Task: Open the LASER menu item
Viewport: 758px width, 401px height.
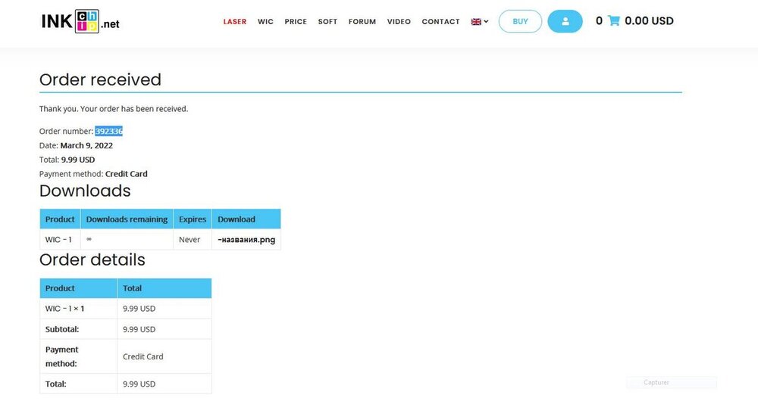Action: click(x=235, y=22)
